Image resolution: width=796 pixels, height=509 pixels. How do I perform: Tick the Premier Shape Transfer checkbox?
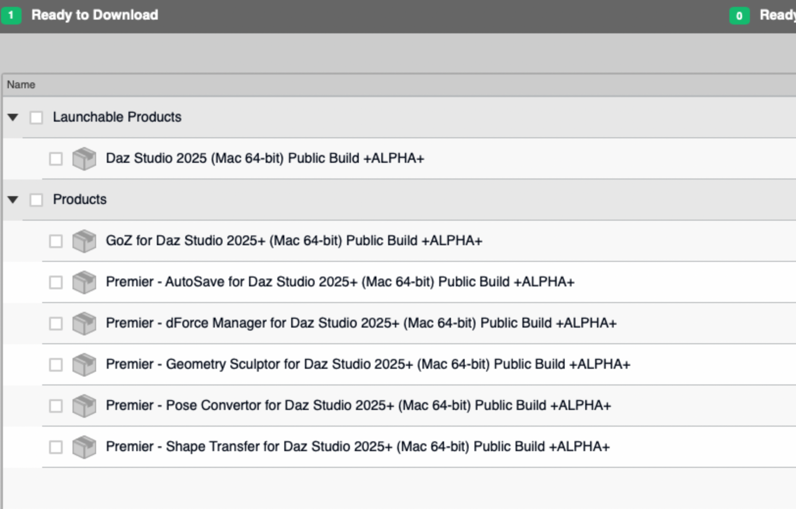(56, 447)
